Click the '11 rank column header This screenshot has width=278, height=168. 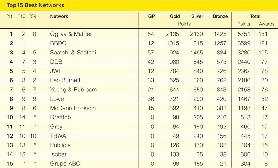tap(10, 16)
